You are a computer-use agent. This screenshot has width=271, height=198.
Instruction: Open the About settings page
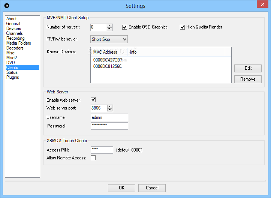tap(11, 19)
